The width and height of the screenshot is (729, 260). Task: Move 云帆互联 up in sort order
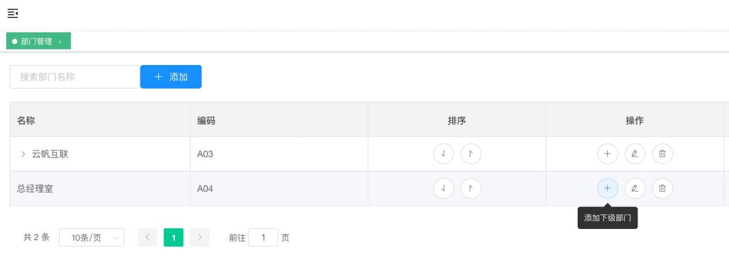(x=471, y=154)
